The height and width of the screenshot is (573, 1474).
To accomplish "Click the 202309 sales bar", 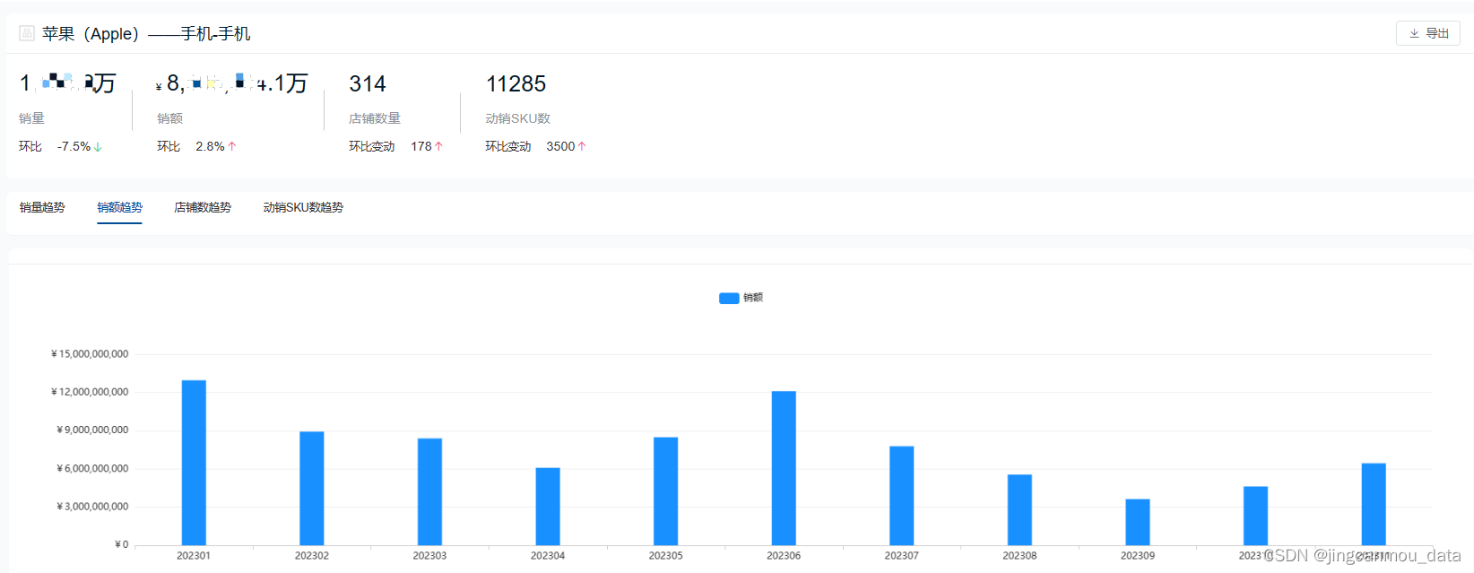I will 1138,522.
